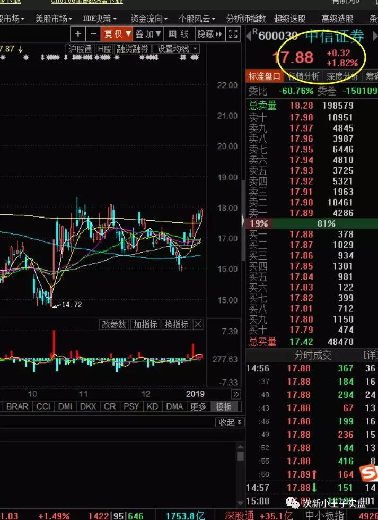
Task: Open the 叠加 overlay dropdown
Action: 148,34
